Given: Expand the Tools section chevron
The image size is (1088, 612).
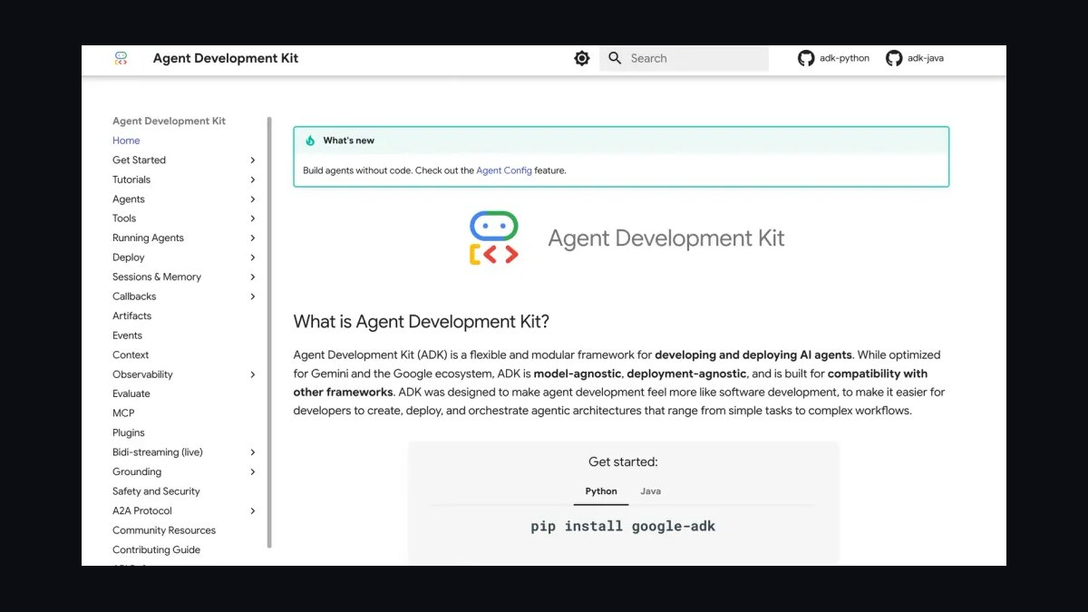Looking at the screenshot, I should point(252,219).
